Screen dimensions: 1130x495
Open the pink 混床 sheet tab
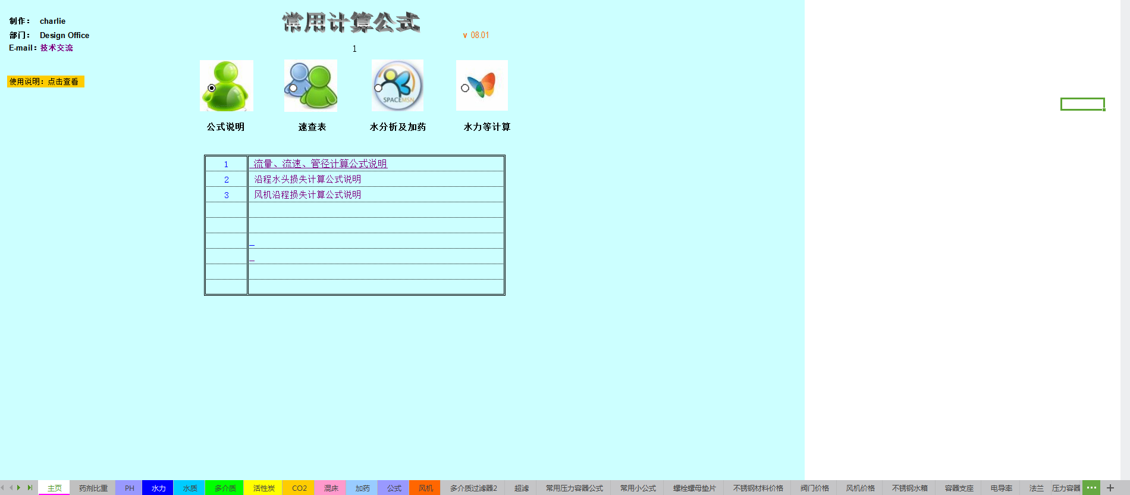[x=331, y=488]
